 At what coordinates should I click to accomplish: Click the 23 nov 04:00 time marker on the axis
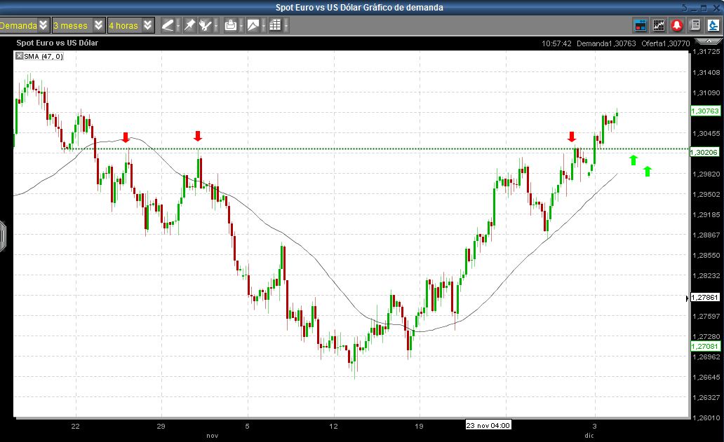click(488, 425)
